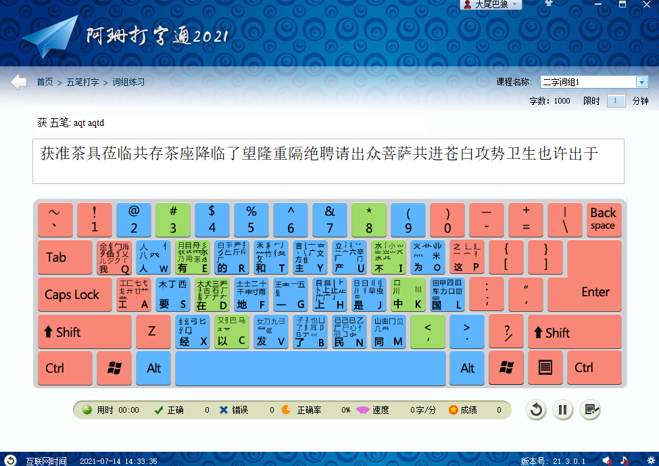The height and width of the screenshot is (466, 659).
Task: Click the 版本号: 21.3.0.1 text
Action: [x=553, y=461]
